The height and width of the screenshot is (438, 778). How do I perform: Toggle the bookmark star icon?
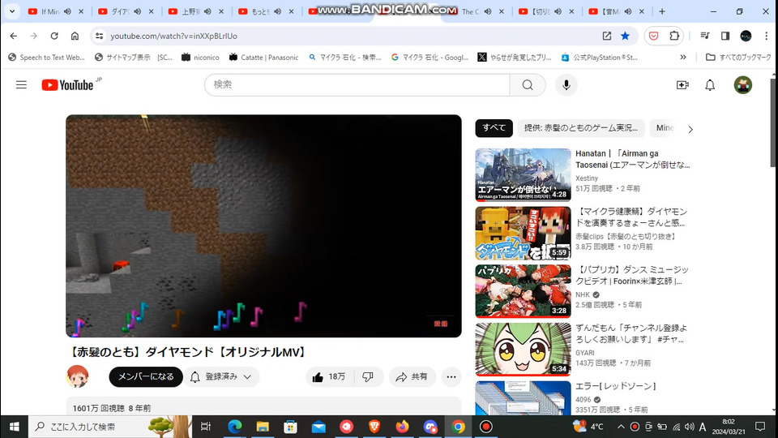point(625,36)
